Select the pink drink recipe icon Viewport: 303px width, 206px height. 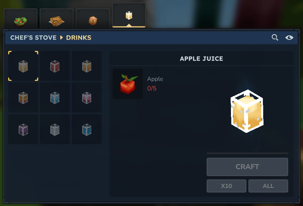click(87, 98)
